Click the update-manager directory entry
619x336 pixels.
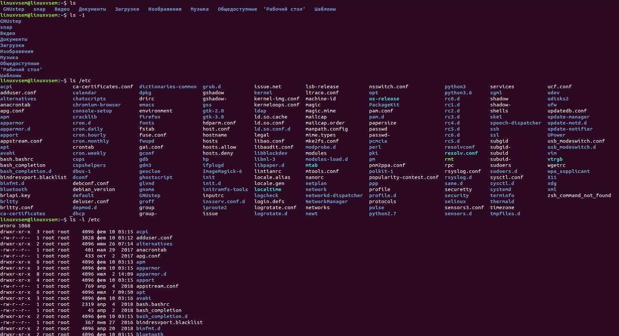coord(568,117)
